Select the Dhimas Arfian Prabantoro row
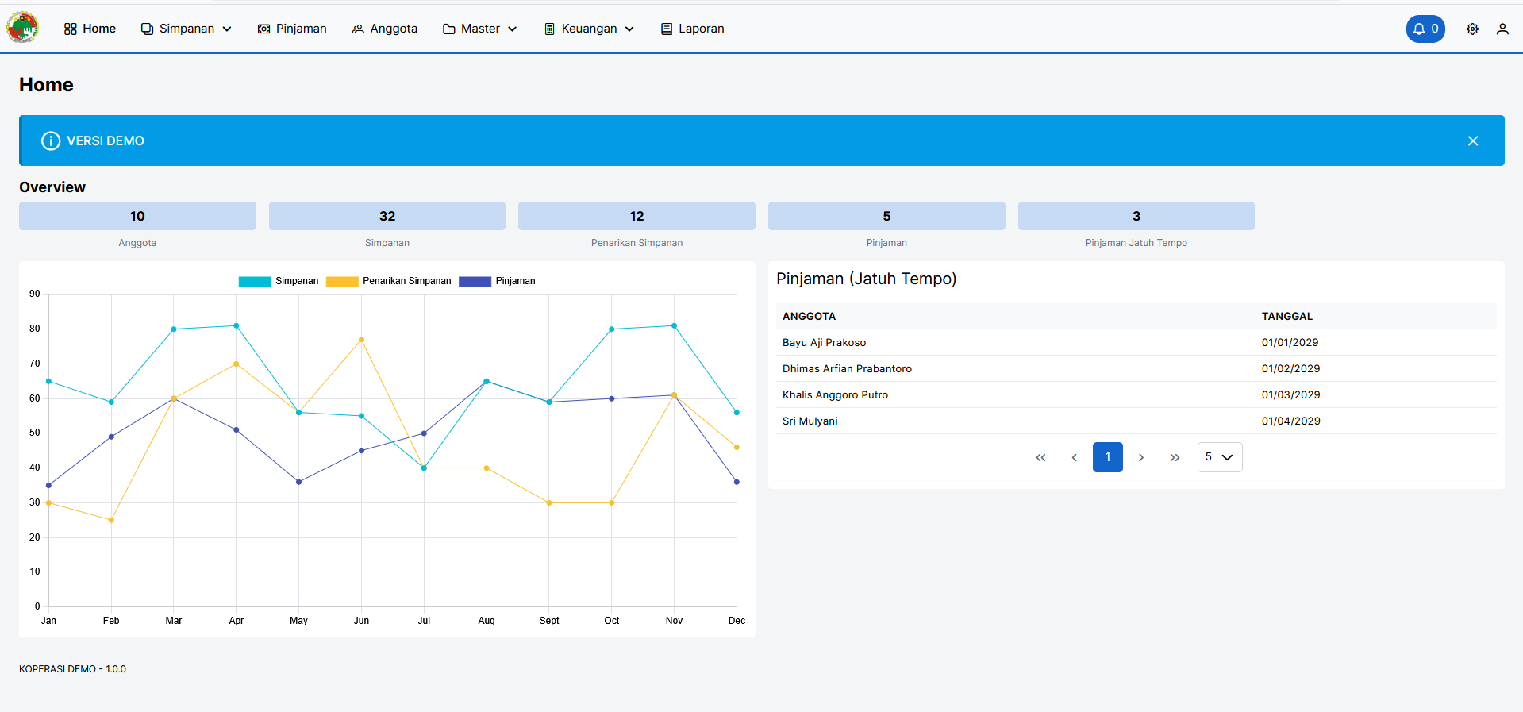The height and width of the screenshot is (712, 1523). (x=1136, y=369)
